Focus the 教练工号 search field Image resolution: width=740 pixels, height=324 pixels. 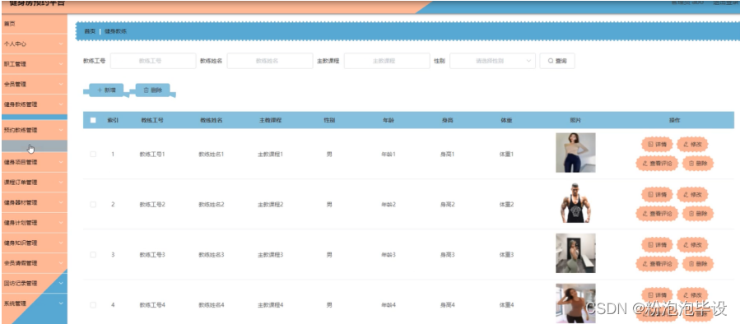153,61
